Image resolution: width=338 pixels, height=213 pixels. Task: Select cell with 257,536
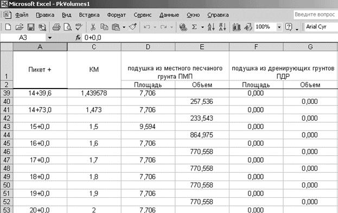pos(202,102)
